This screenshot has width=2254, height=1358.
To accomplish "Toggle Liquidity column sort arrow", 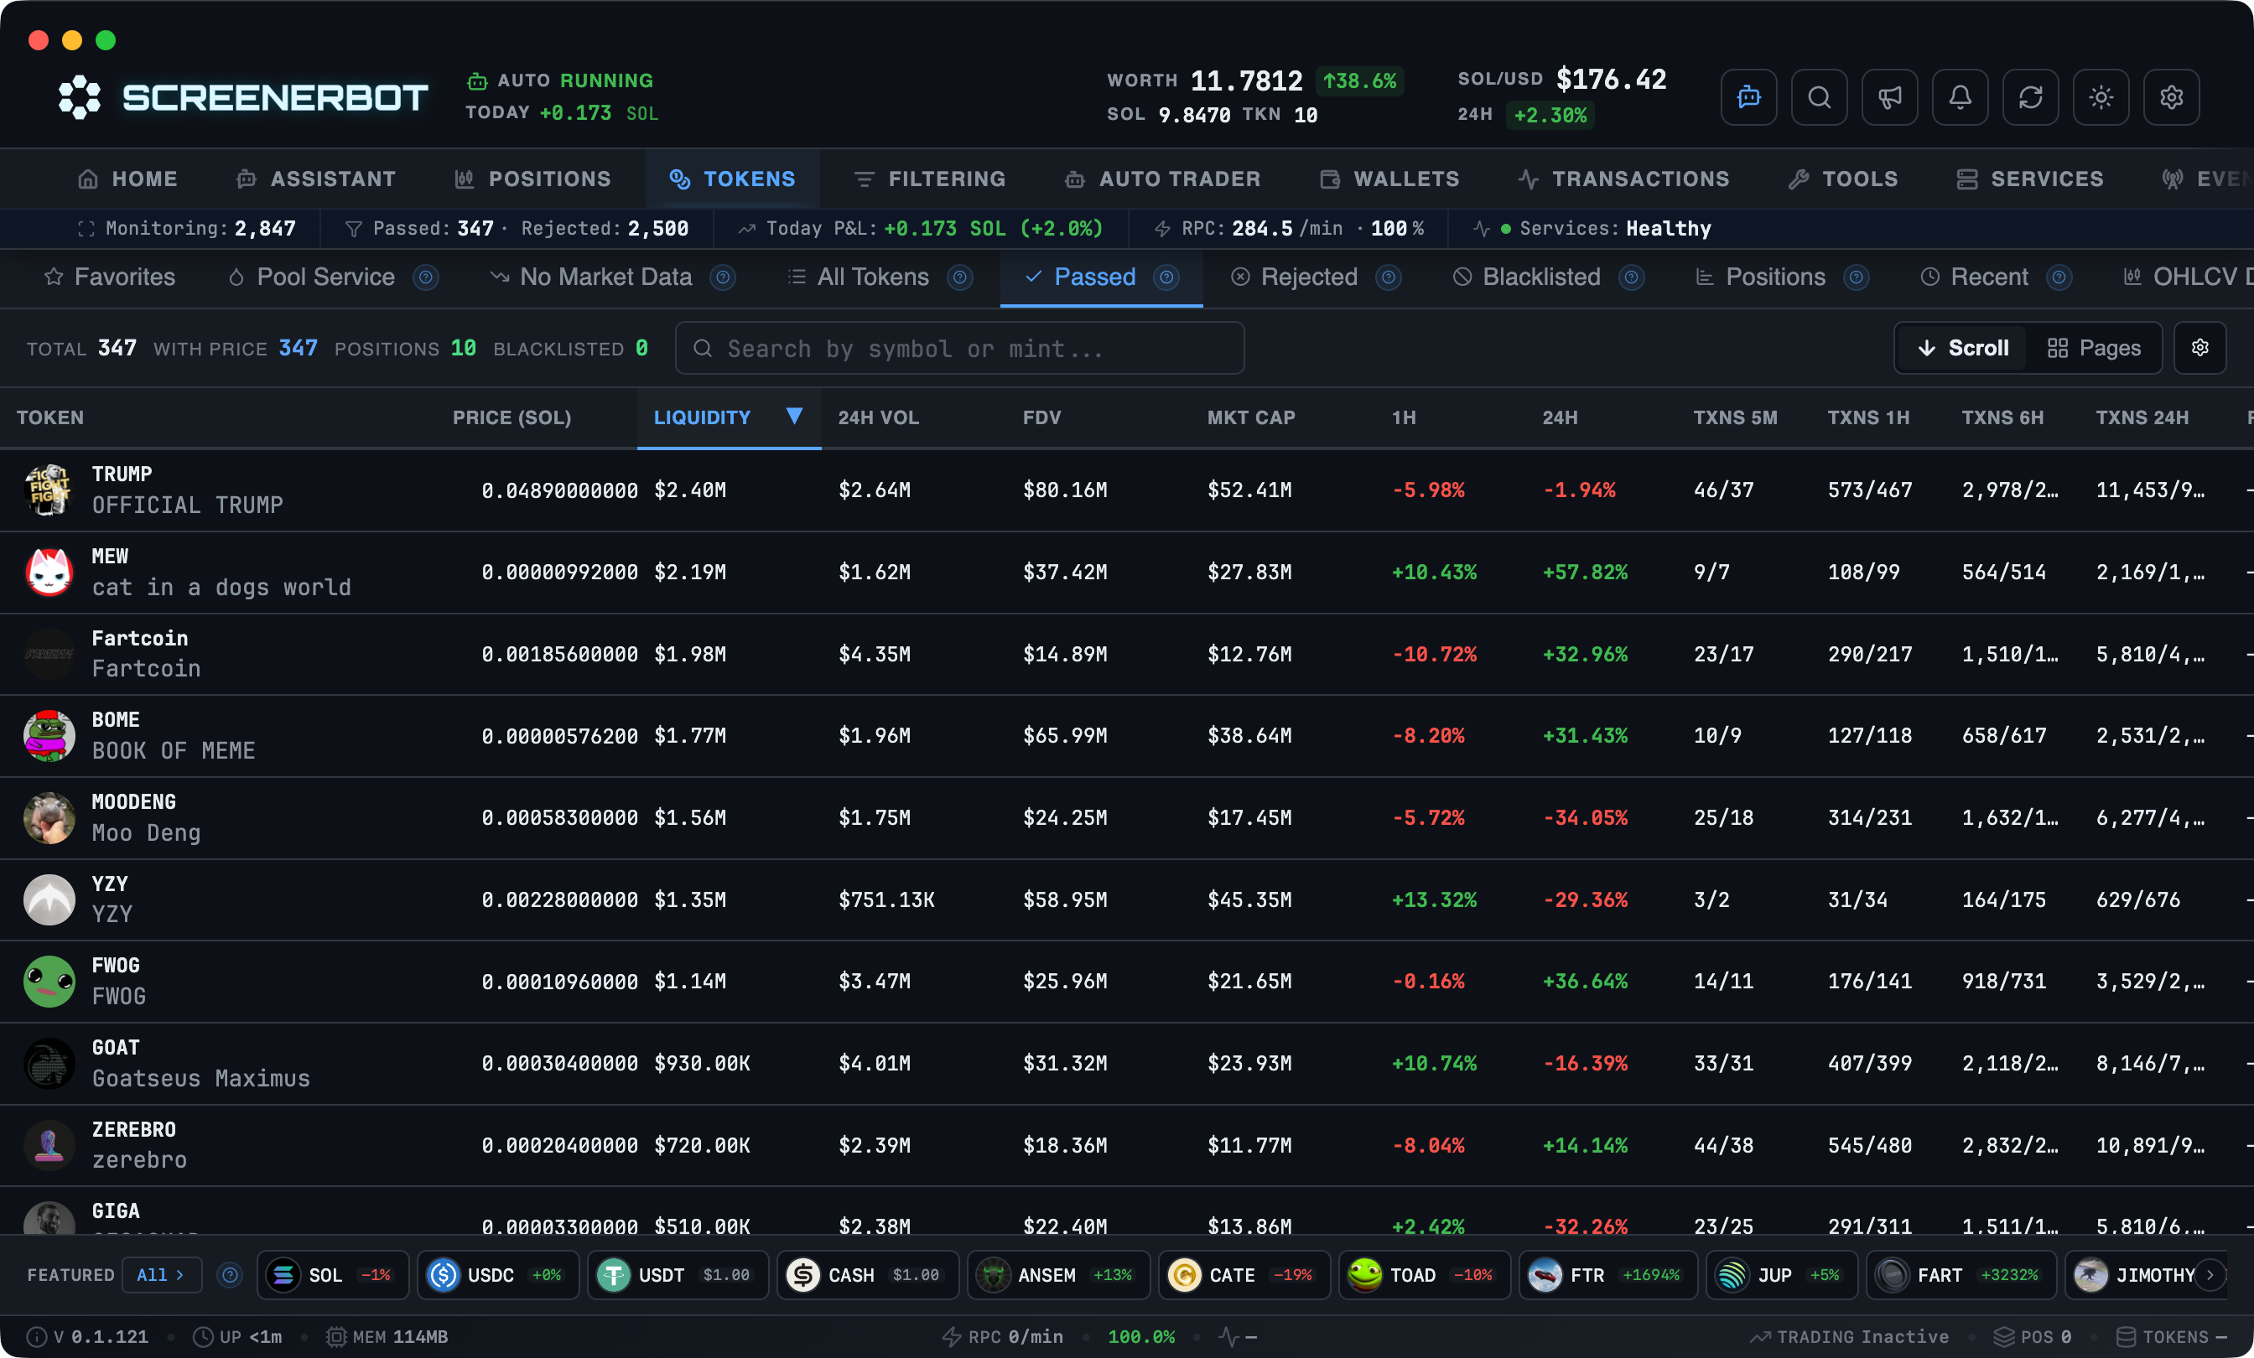I will click(794, 417).
